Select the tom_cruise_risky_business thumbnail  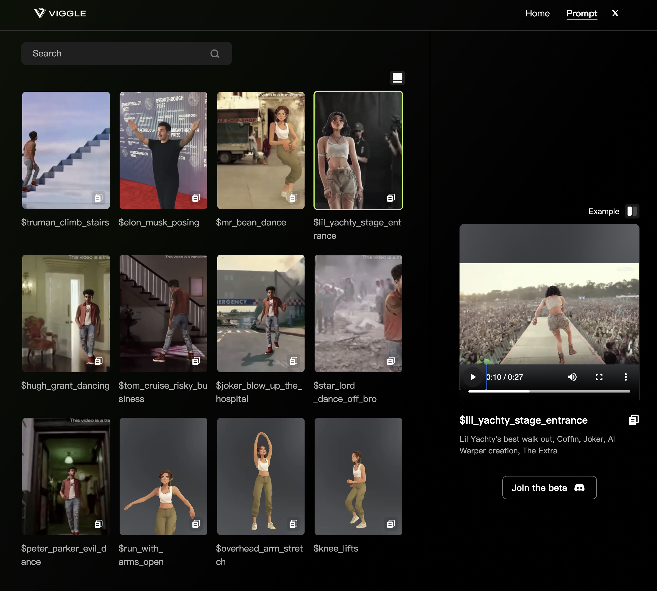[x=163, y=313]
